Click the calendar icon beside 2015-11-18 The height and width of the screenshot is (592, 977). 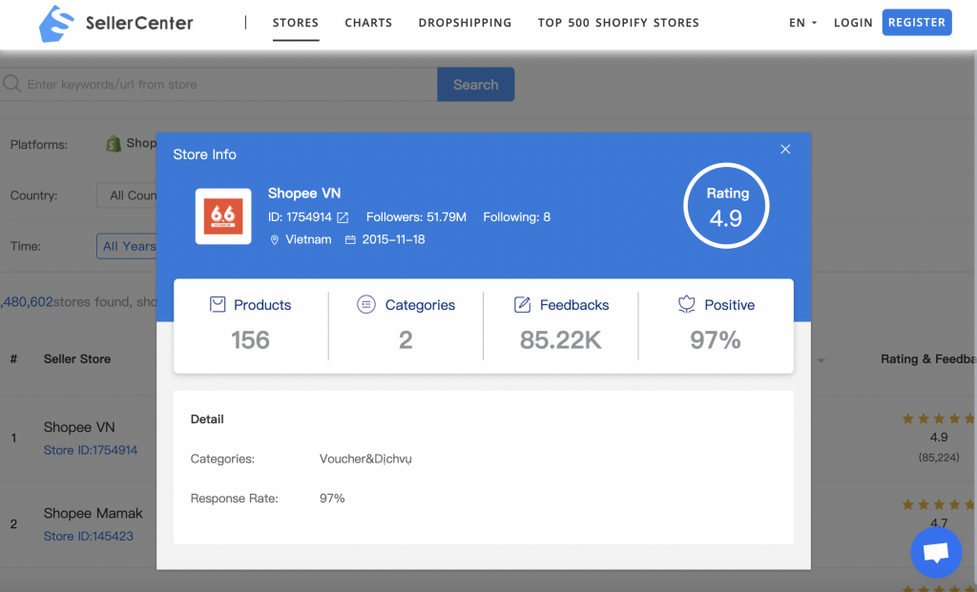[x=350, y=239]
